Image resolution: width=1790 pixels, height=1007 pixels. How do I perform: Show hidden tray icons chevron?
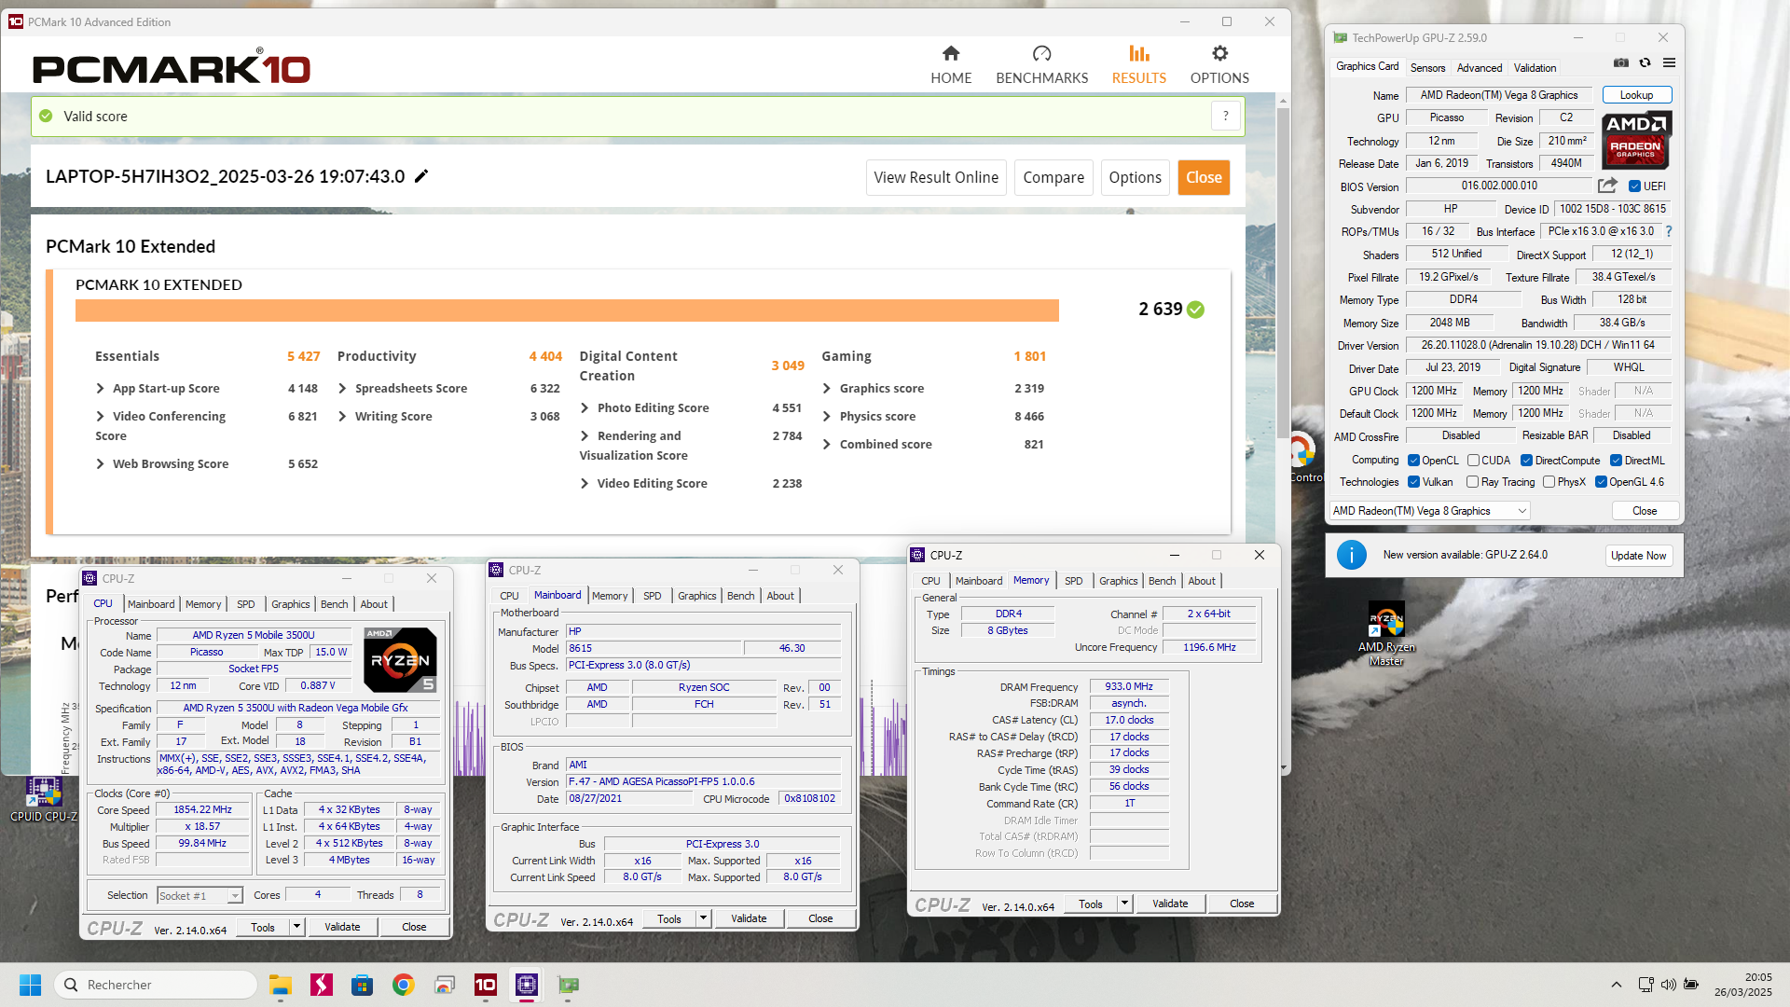(1617, 985)
